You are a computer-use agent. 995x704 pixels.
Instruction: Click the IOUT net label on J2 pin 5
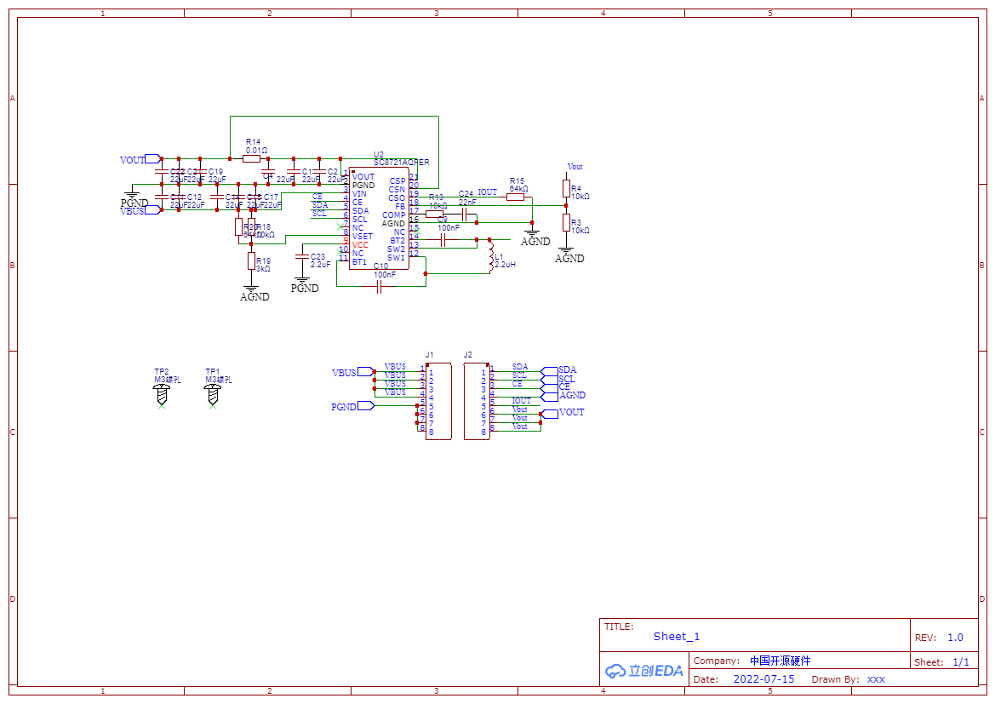point(521,401)
